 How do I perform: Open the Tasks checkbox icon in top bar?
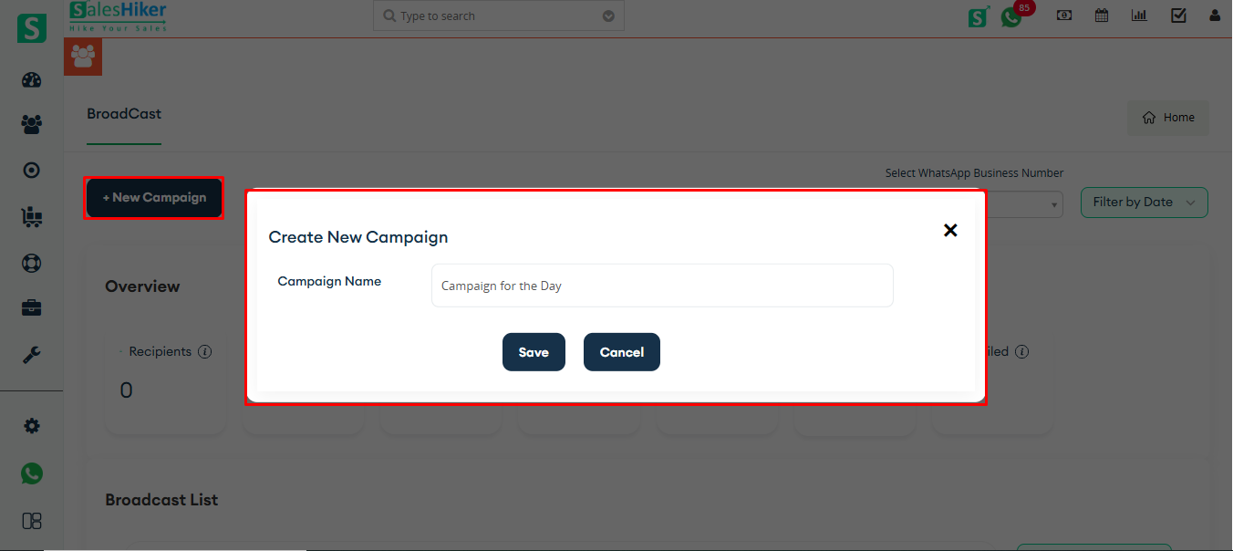1178,16
